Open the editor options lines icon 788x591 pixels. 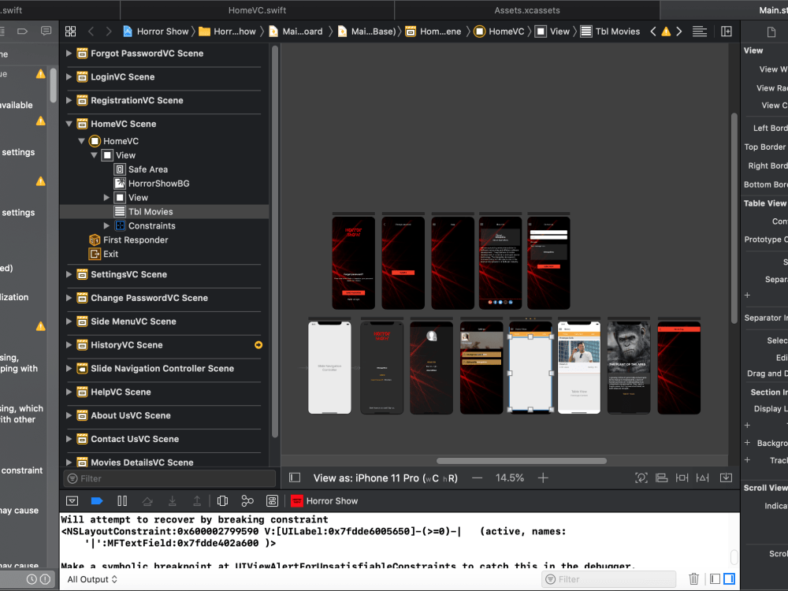pyautogui.click(x=700, y=32)
